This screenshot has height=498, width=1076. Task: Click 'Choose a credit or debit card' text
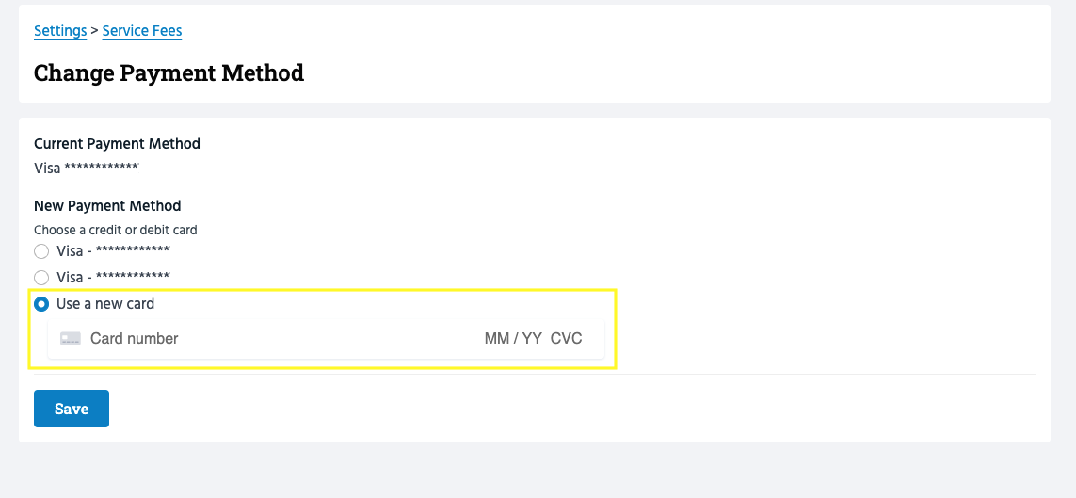coord(116,230)
